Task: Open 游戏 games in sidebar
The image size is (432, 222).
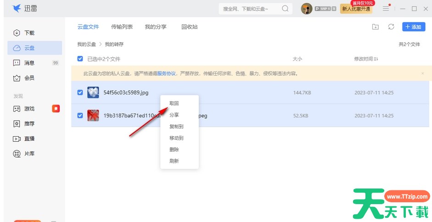Action: pos(29,109)
